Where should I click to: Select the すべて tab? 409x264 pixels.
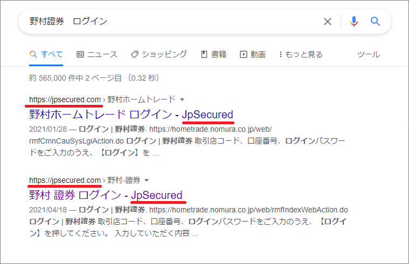coord(46,54)
